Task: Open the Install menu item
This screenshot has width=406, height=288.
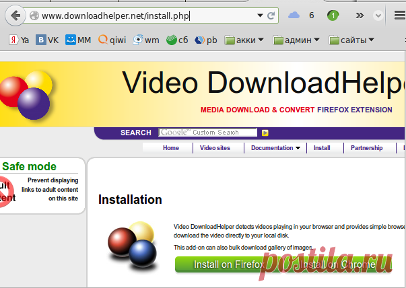Action: point(322,148)
